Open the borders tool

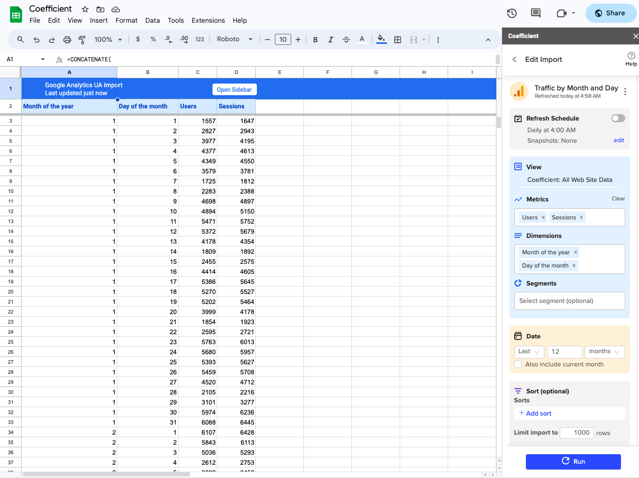(397, 40)
